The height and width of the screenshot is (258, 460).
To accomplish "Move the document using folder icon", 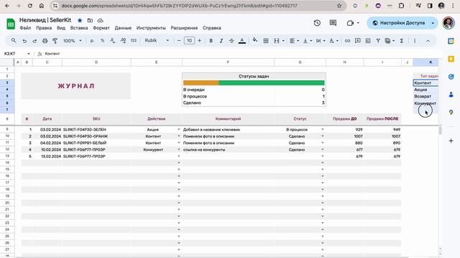I will (90, 20).
